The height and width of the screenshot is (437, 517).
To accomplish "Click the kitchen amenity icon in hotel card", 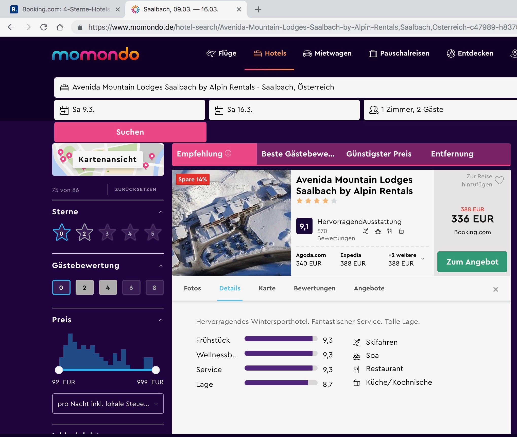I will coord(401,231).
